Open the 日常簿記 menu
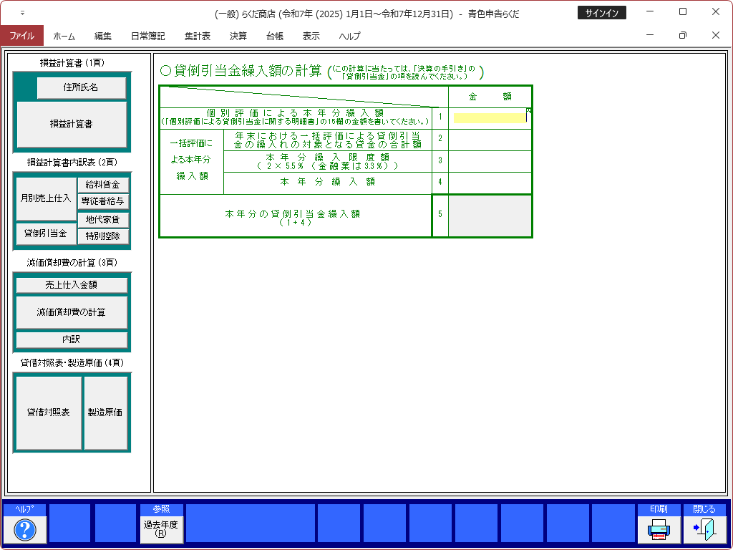733x550 pixels. point(147,36)
